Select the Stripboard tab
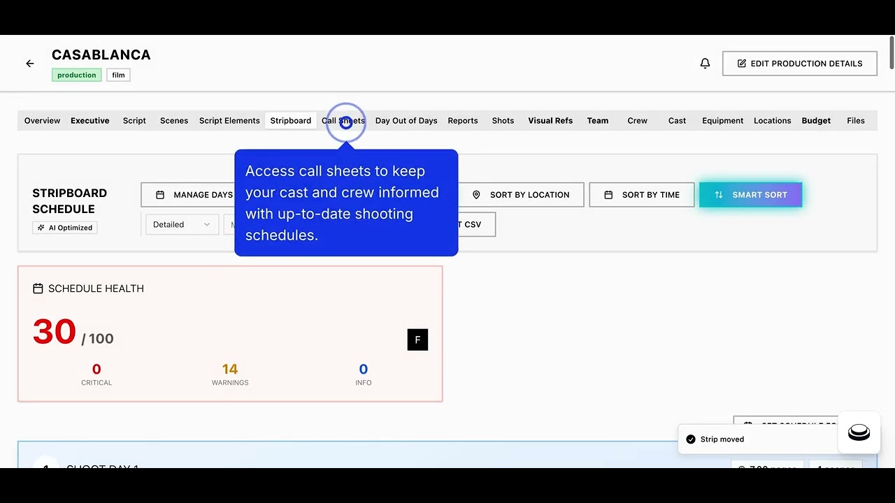The image size is (895, 503). pyautogui.click(x=290, y=121)
